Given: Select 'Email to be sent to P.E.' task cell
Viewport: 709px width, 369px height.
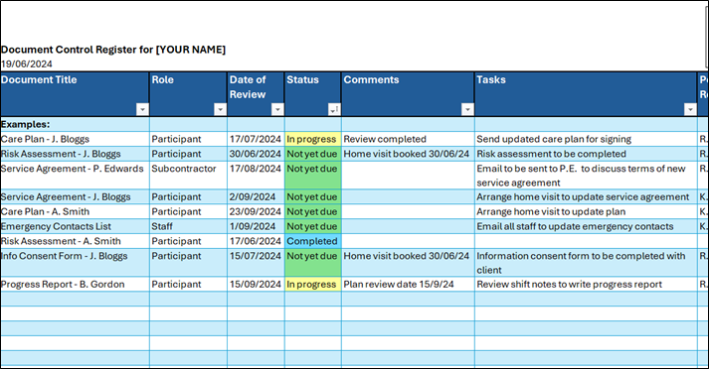Looking at the screenshot, I should (586, 176).
